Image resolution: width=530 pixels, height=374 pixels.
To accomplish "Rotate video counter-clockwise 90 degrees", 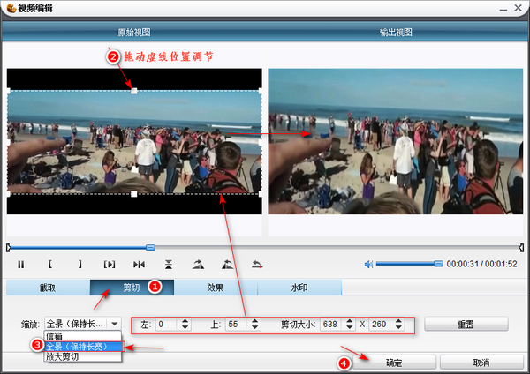I will pyautogui.click(x=228, y=265).
